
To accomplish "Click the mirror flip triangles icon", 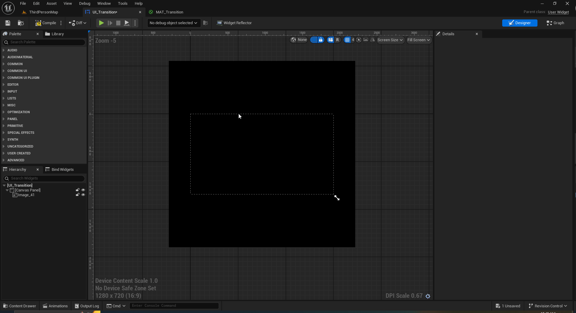I will [x=373, y=40].
